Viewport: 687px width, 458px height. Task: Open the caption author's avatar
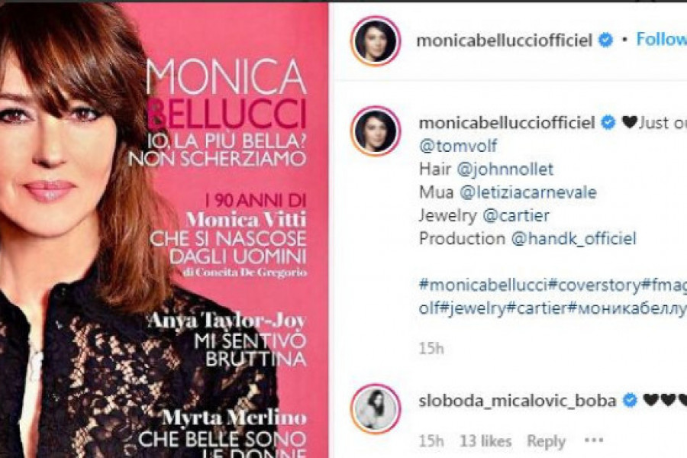coord(376,131)
